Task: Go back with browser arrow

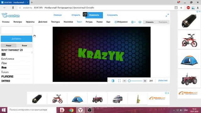Action: pos(4,8)
